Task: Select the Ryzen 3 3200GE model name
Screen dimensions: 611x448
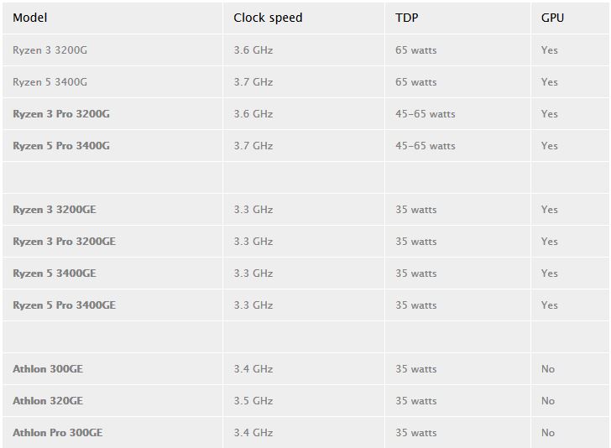Action: pos(55,210)
